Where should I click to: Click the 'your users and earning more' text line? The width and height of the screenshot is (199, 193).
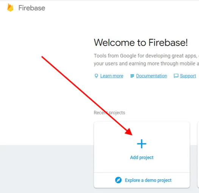tap(146, 64)
